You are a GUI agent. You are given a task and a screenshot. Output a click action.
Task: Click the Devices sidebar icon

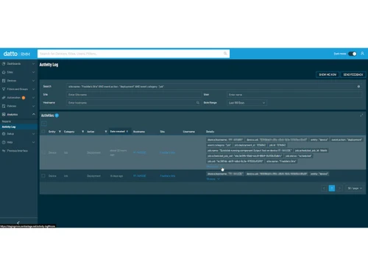coord(4,81)
